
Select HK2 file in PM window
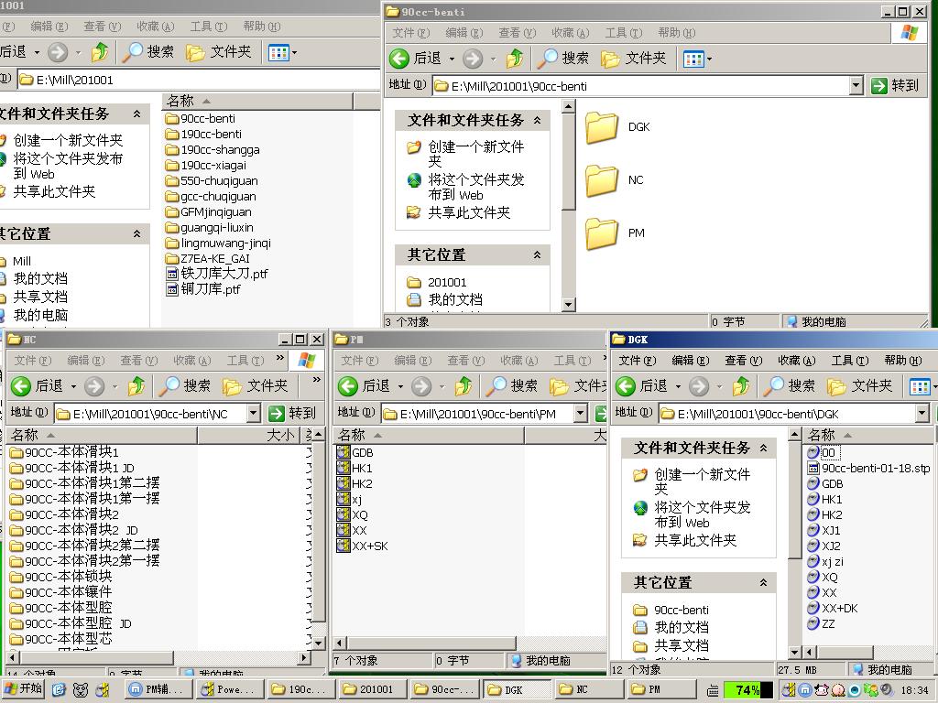(x=354, y=484)
